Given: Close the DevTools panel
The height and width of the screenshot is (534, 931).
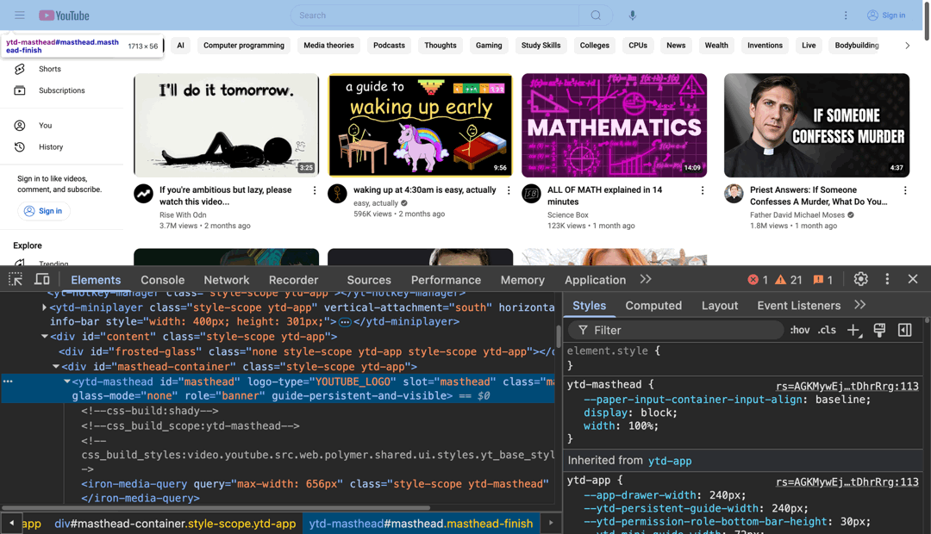Looking at the screenshot, I should point(913,279).
